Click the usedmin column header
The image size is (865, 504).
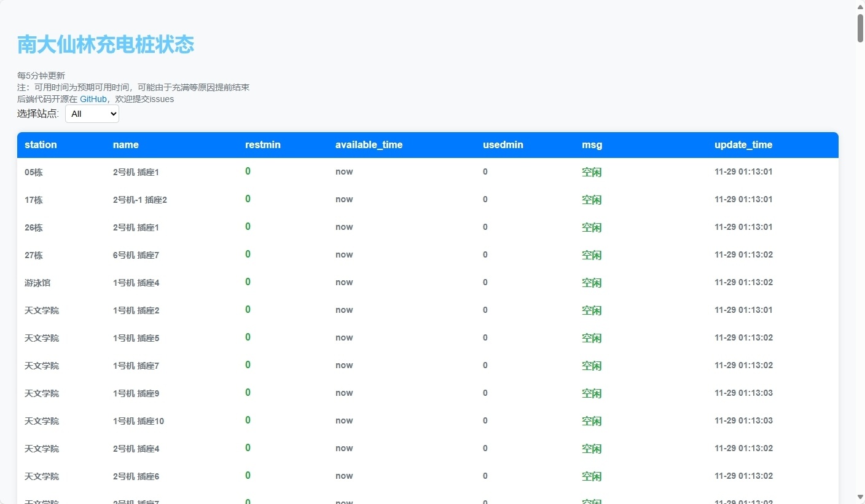(x=503, y=145)
